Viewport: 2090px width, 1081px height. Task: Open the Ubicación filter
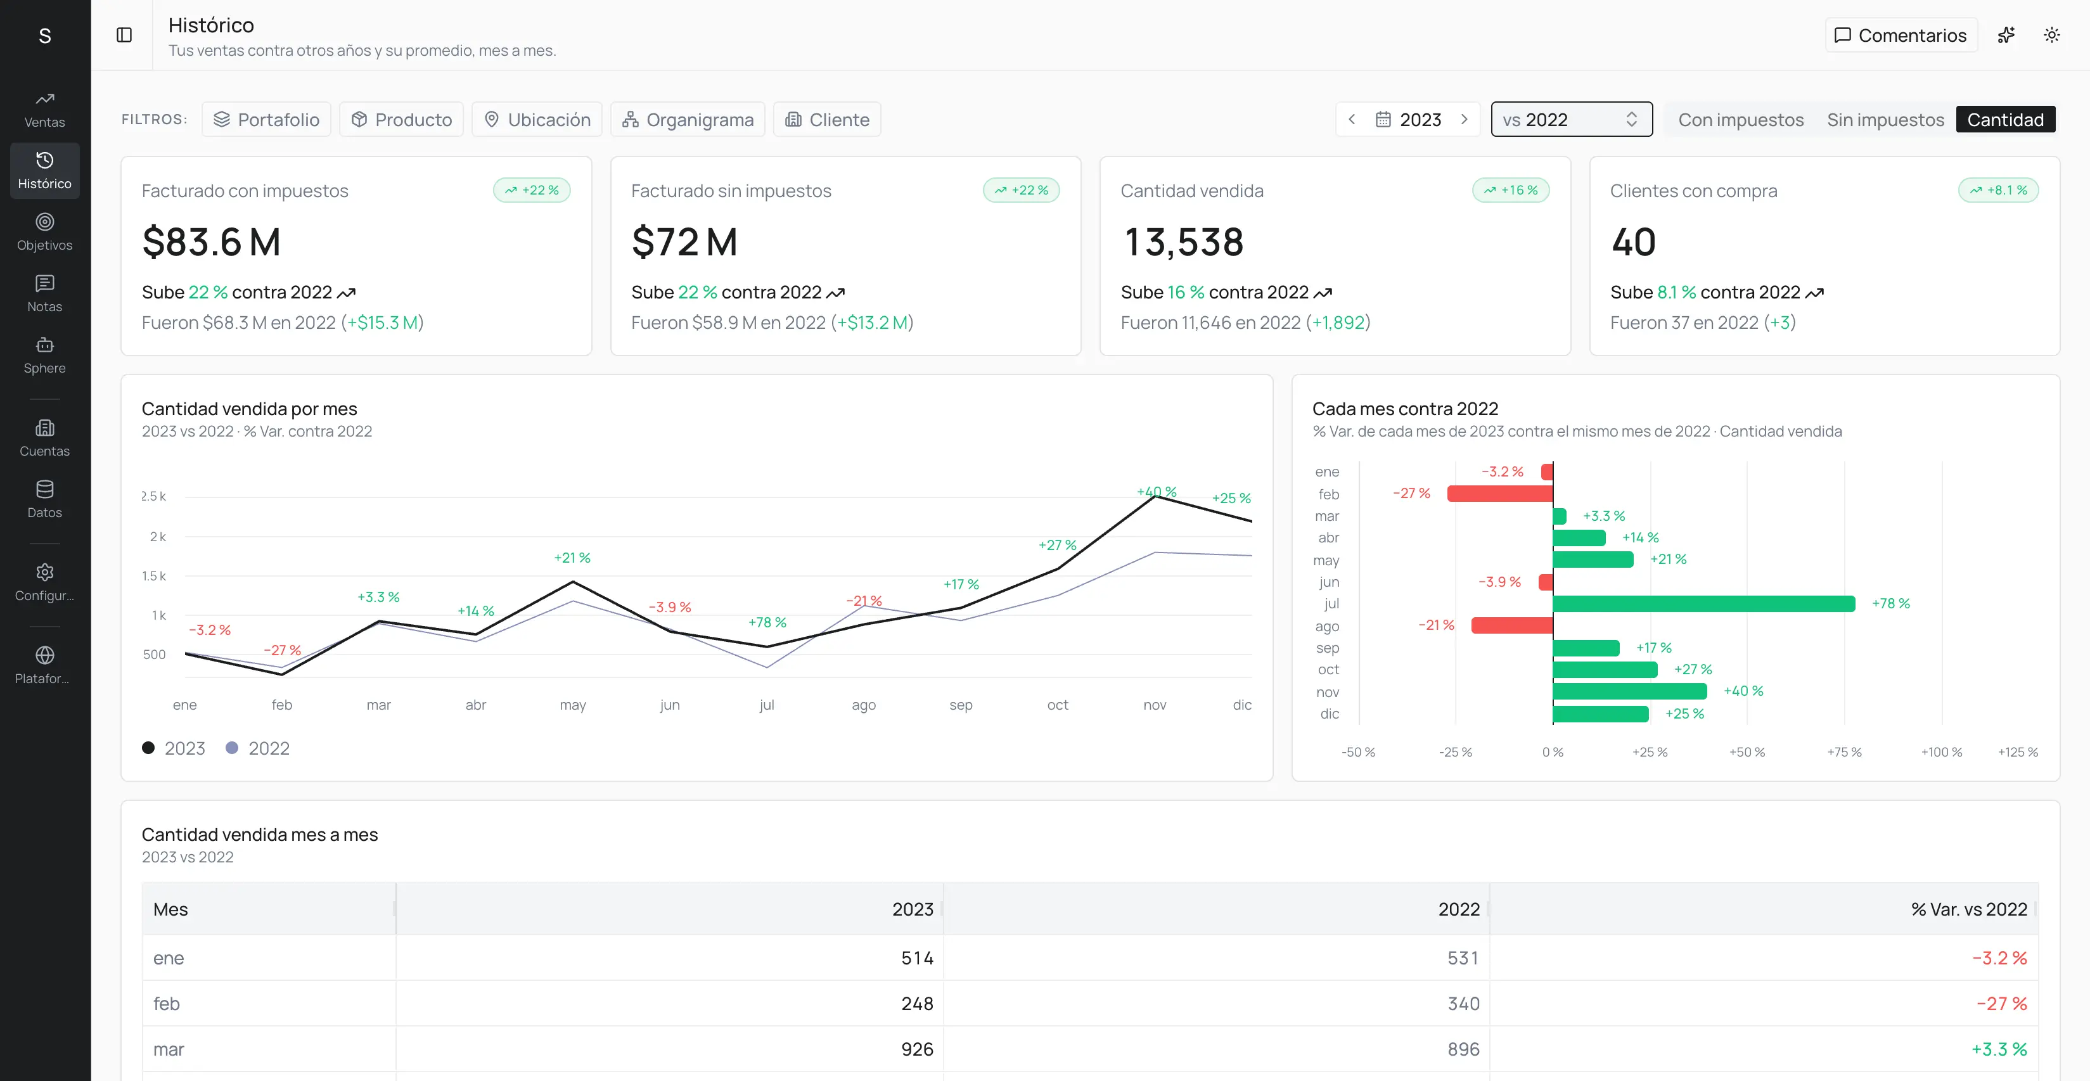pos(536,119)
